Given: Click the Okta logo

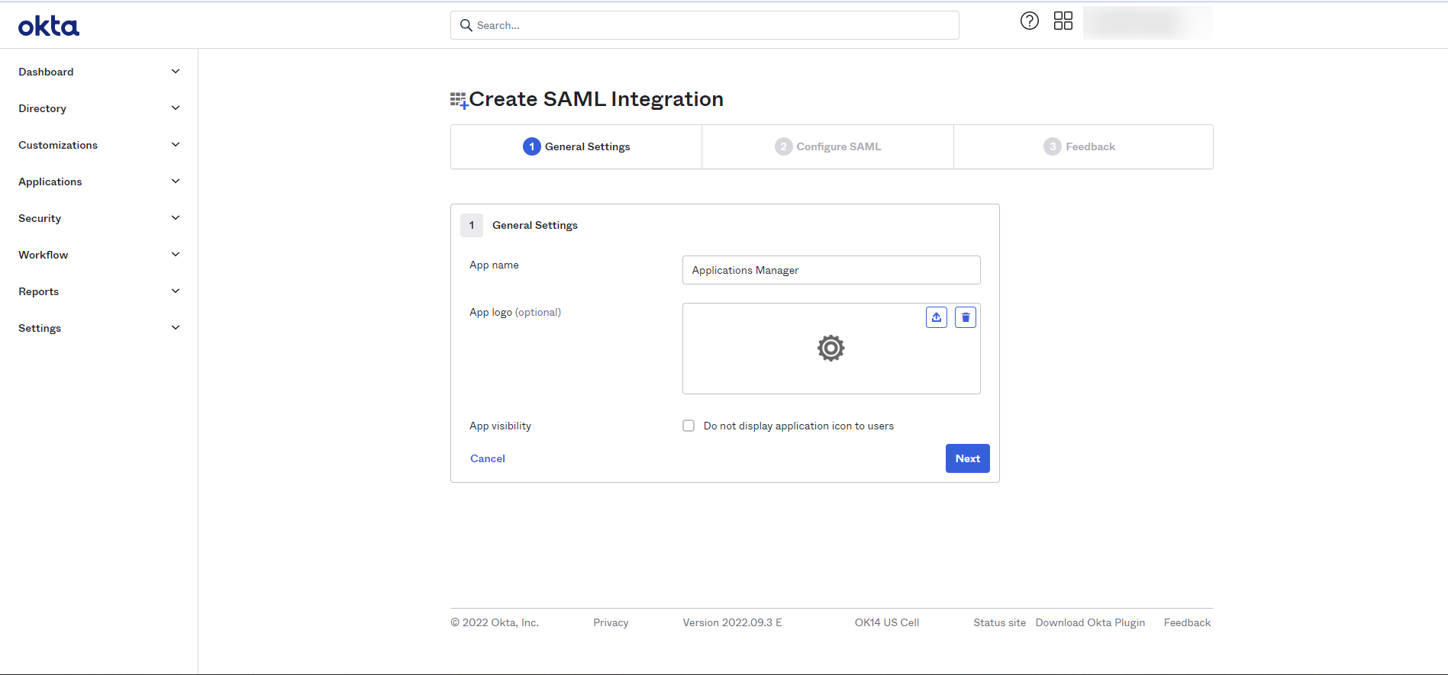Looking at the screenshot, I should [x=49, y=27].
